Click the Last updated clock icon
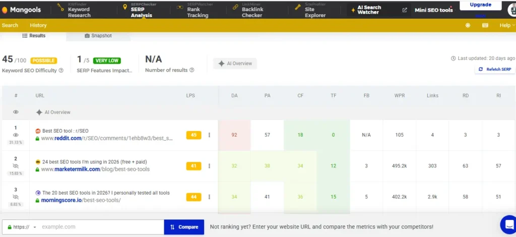Viewport: 516px width, 237px height. tap(453, 58)
